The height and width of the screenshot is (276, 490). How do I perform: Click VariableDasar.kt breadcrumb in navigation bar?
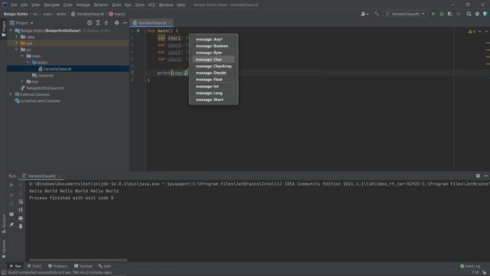tap(87, 14)
